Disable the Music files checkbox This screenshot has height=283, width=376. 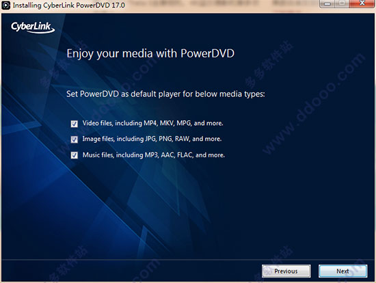click(74, 155)
